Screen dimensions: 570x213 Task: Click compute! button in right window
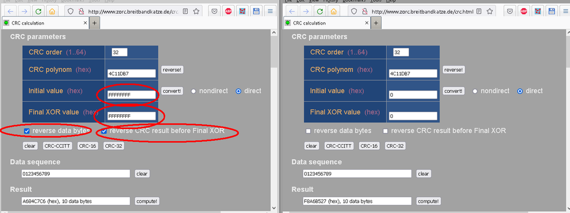(x=428, y=201)
